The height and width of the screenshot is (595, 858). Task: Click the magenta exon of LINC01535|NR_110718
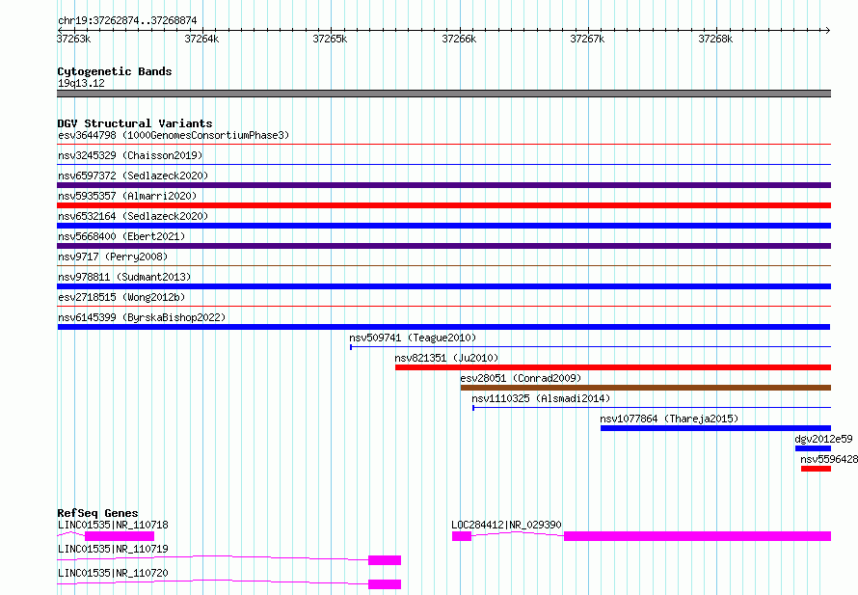pyautogui.click(x=120, y=536)
